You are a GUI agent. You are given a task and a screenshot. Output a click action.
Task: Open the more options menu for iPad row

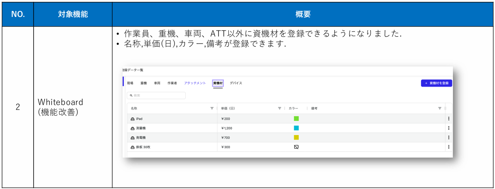[448, 119]
